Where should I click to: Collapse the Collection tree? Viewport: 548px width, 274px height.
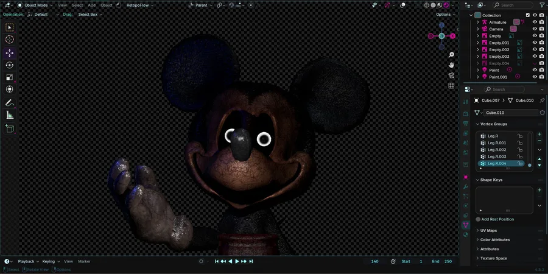471,15
